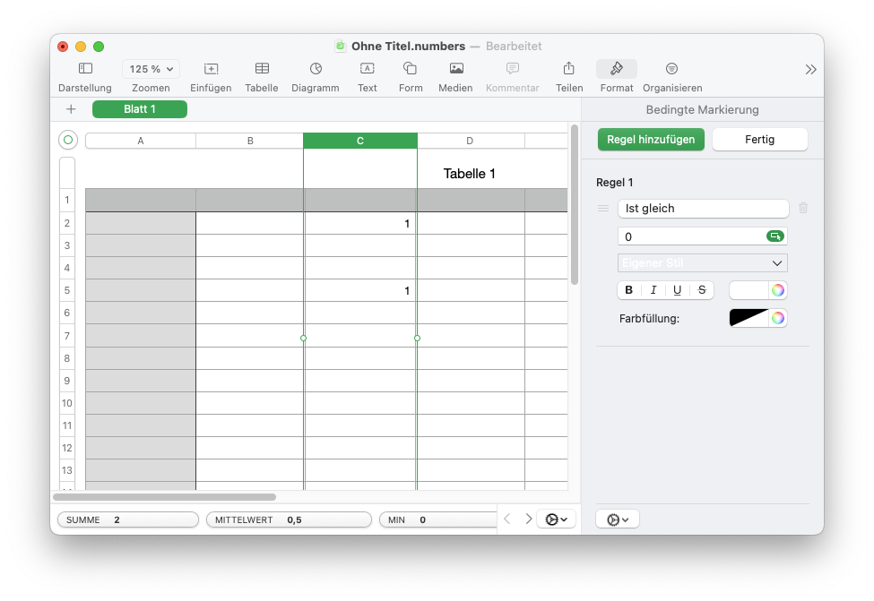Add a comment via Kommentar
Screen dimensions: 874x601
click(x=512, y=77)
